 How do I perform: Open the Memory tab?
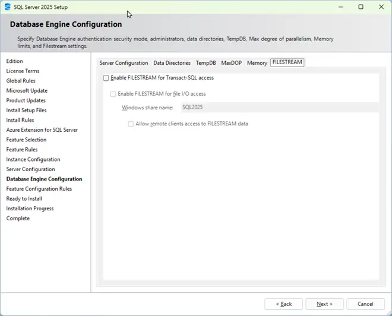(x=257, y=63)
